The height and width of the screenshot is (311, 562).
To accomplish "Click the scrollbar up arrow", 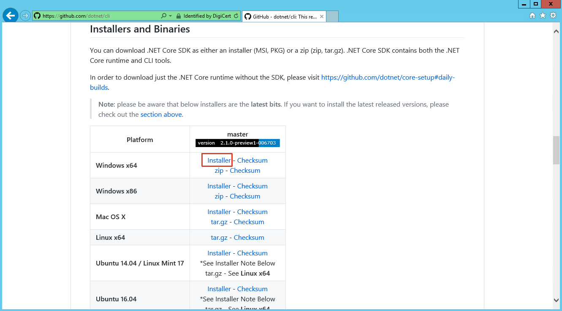I will [x=556, y=31].
